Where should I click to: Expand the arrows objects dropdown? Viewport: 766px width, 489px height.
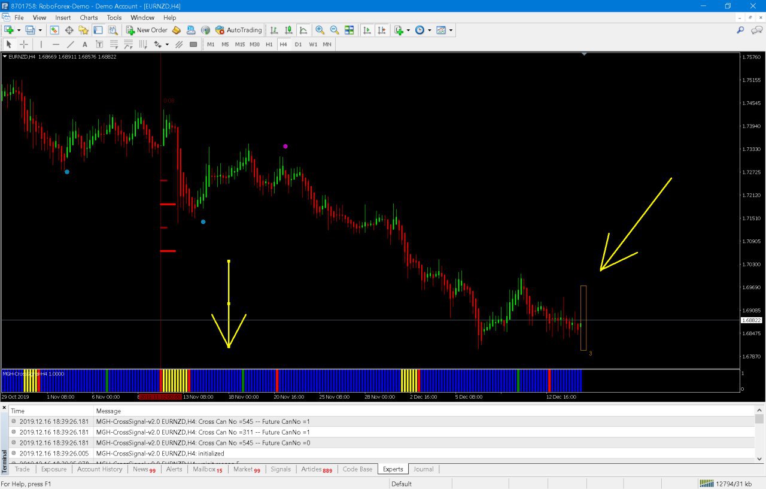pyautogui.click(x=167, y=44)
